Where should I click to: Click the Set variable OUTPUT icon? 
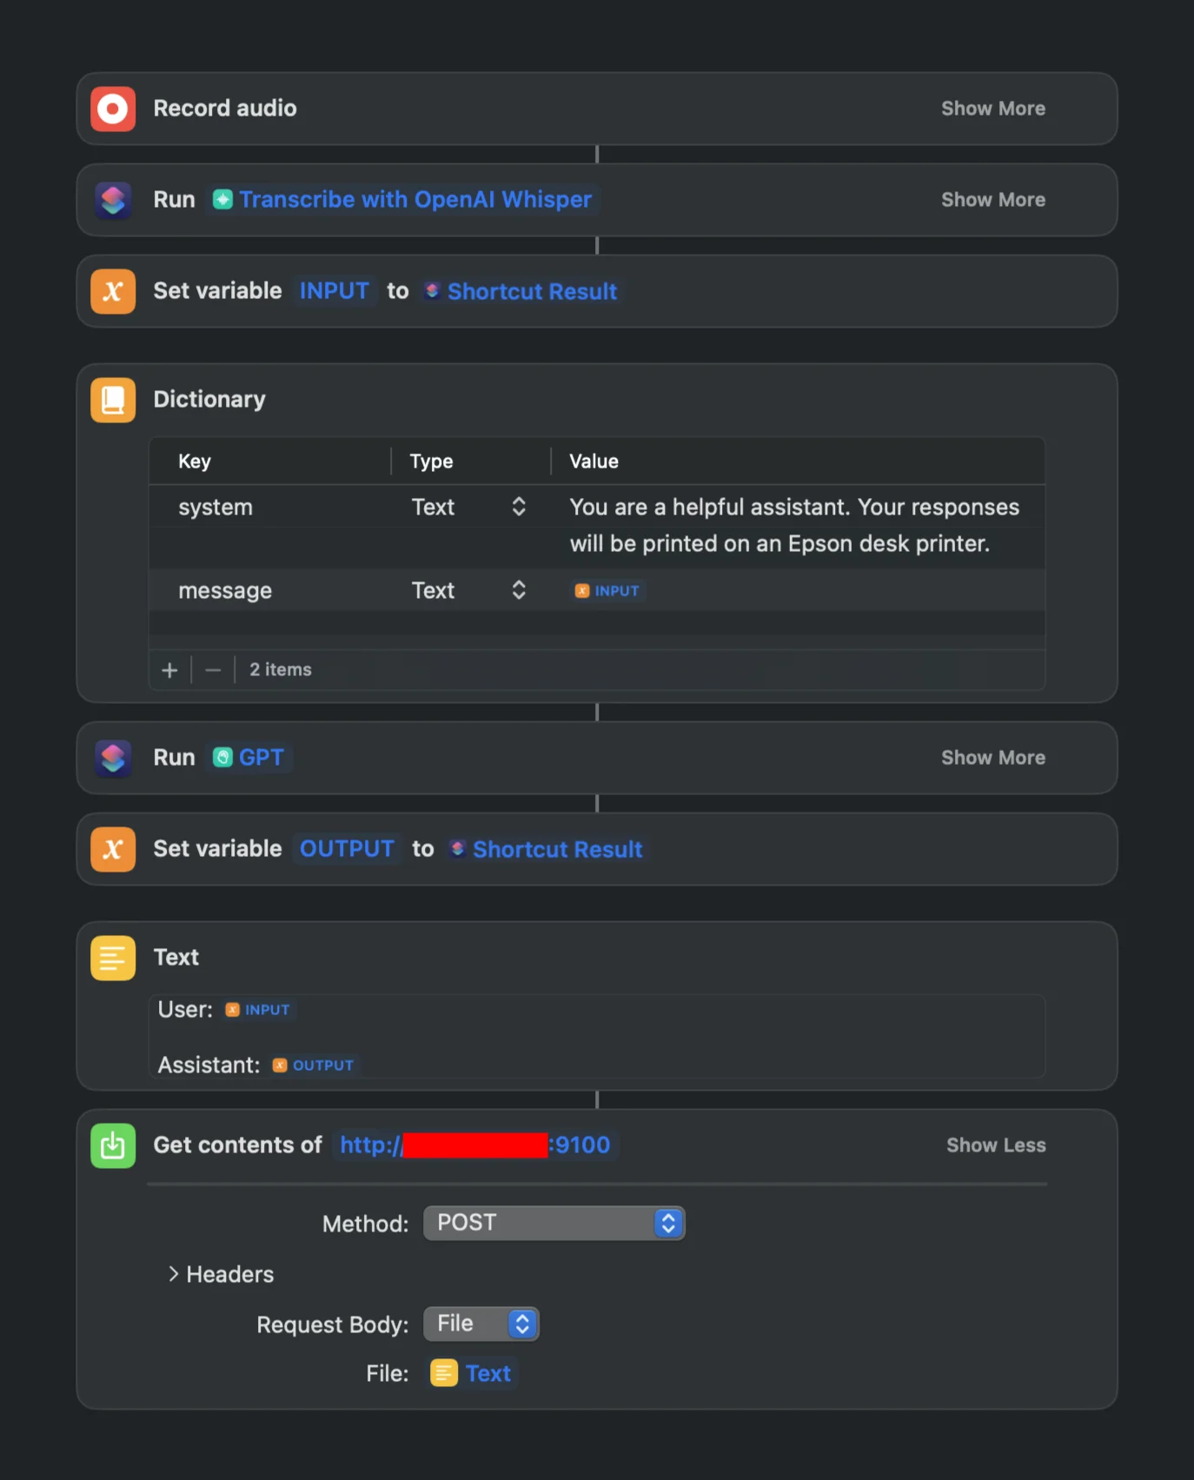(112, 849)
